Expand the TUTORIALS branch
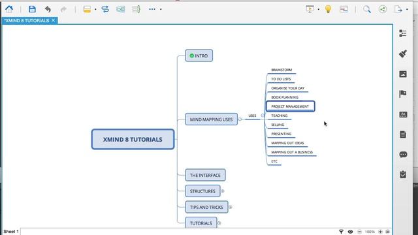The image size is (418, 235). [x=219, y=223]
